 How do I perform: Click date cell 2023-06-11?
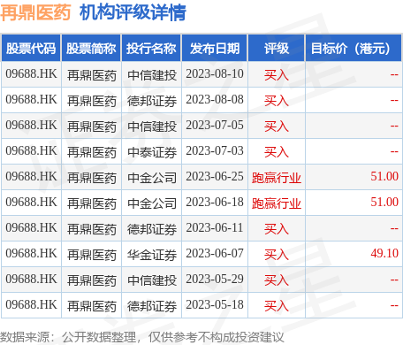[x=215, y=227]
